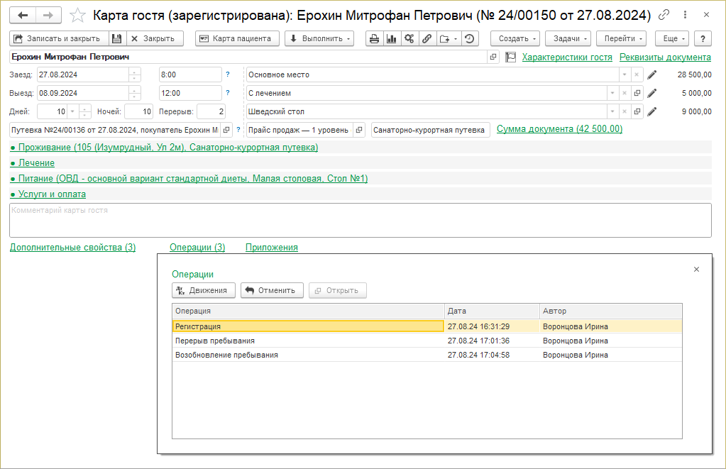Open the Перейти menu
This screenshot has height=469, width=726.
621,38
